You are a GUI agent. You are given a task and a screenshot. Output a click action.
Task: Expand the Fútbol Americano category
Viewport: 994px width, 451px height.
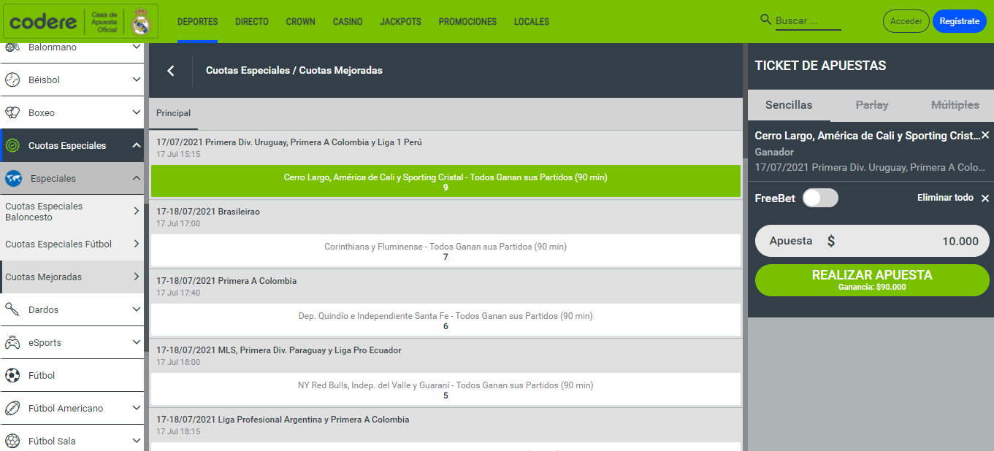click(137, 408)
